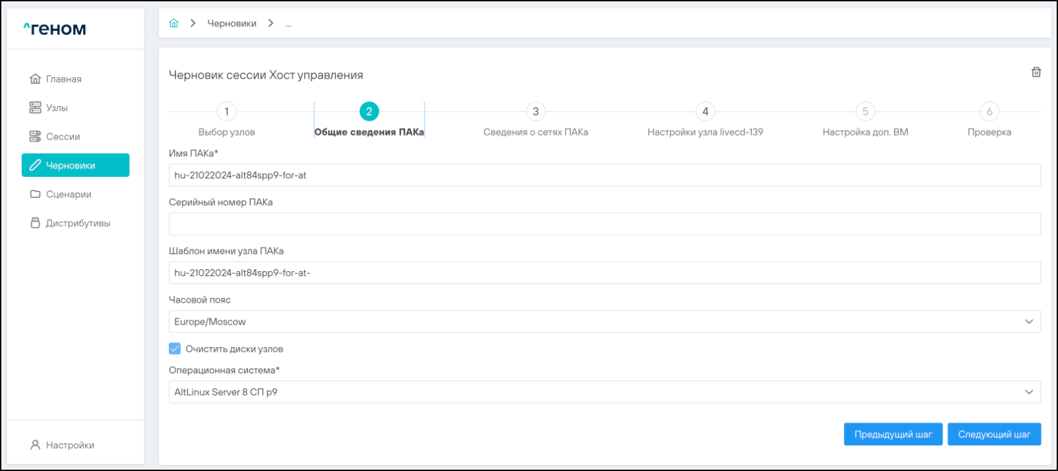Click the breadcrumb ellipsis item
The height and width of the screenshot is (471, 1058).
(x=288, y=24)
